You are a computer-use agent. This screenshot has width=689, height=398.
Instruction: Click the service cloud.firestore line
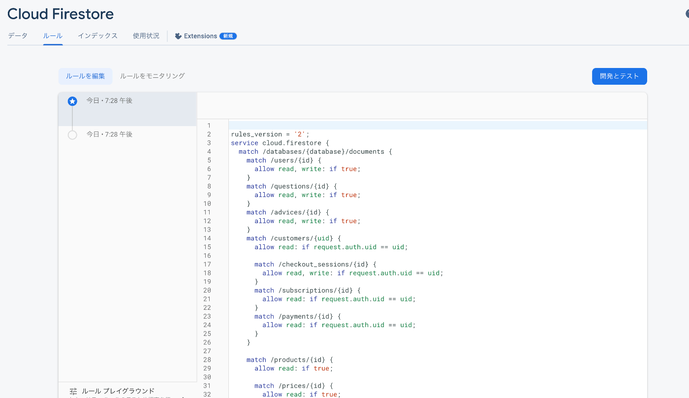click(280, 143)
